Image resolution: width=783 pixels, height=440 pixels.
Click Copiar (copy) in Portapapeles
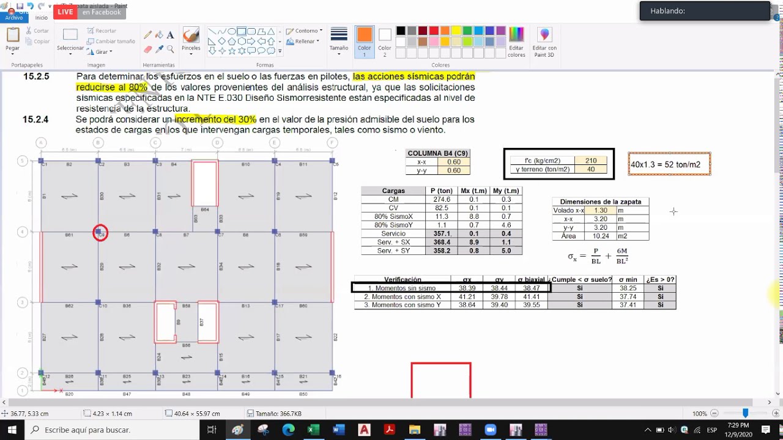[37, 42]
